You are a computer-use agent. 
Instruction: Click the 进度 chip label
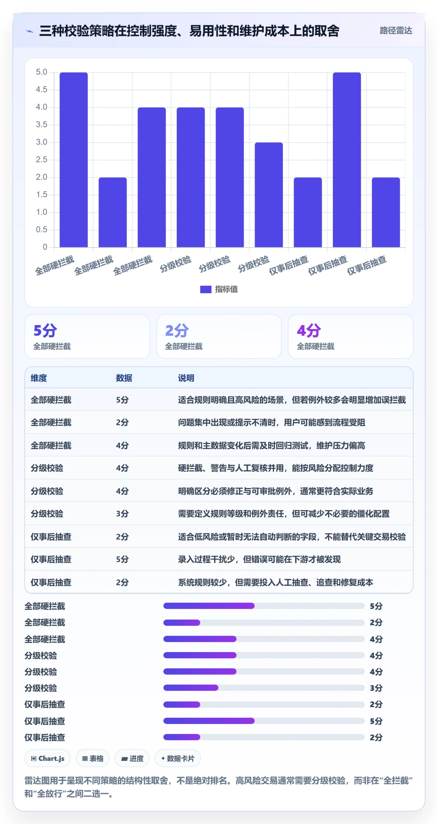point(137,758)
